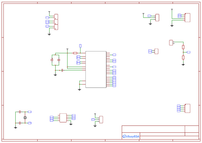Select the power symbol above the main IC capacitors
The height and width of the screenshot is (143, 202).
67,49
